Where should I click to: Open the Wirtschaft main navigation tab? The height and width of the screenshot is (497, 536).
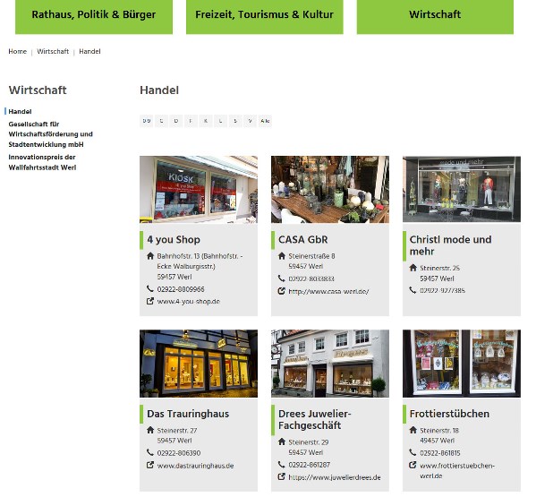tap(435, 15)
